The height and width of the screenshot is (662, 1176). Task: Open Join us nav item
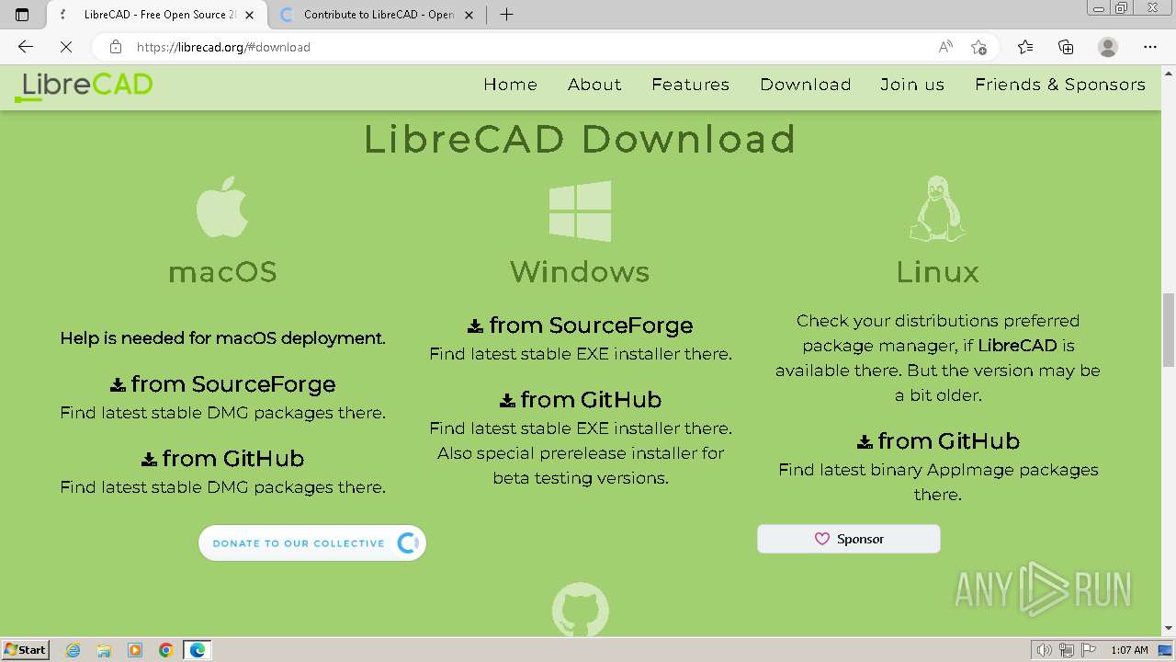click(912, 85)
